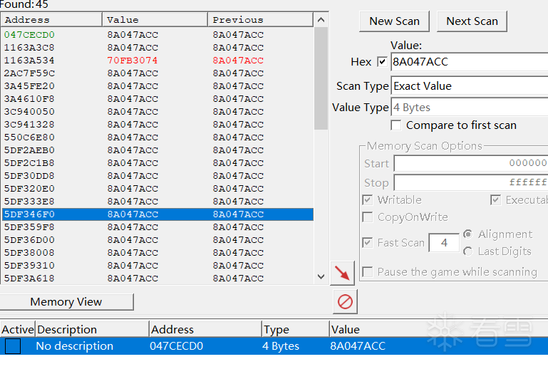Click the Fast Scan alignment value field
Viewport: 548px width, 369px height.
[444, 242]
